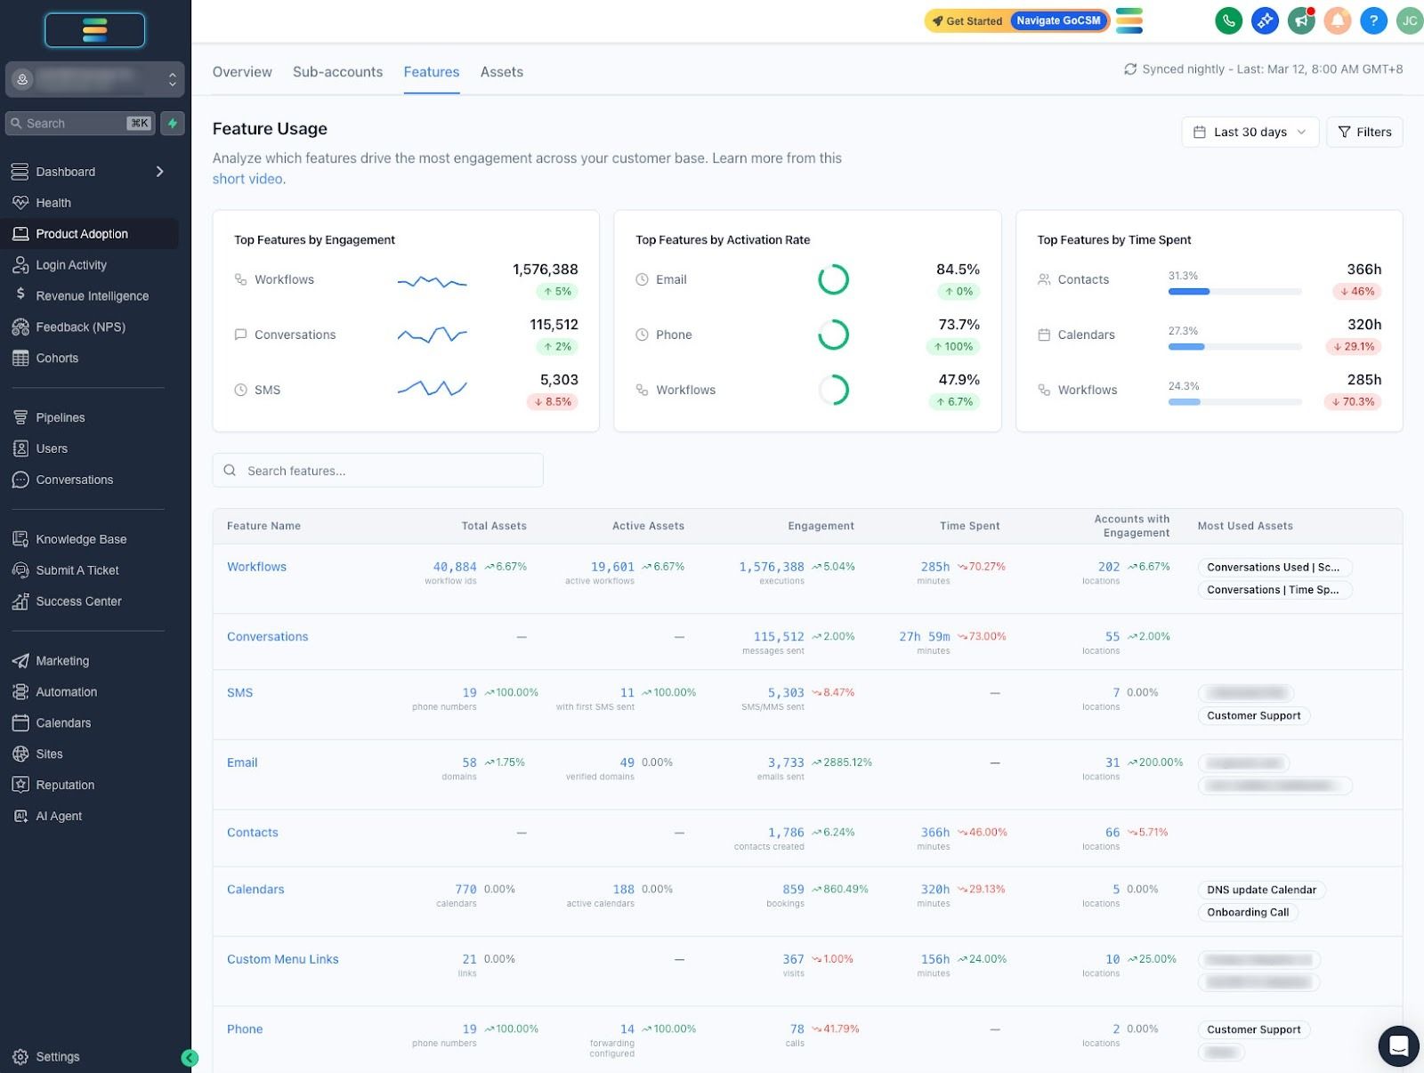Switch to the Assets tab

click(502, 72)
